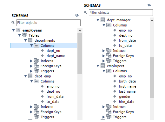Expand Foreign Keys under dept_emp

[31, 112]
